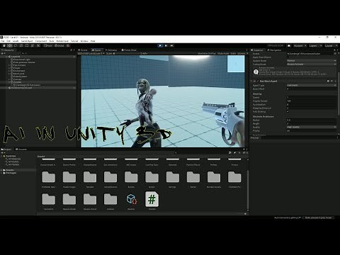Select the combined Transform tool
The width and height of the screenshot is (340, 255).
33,45
